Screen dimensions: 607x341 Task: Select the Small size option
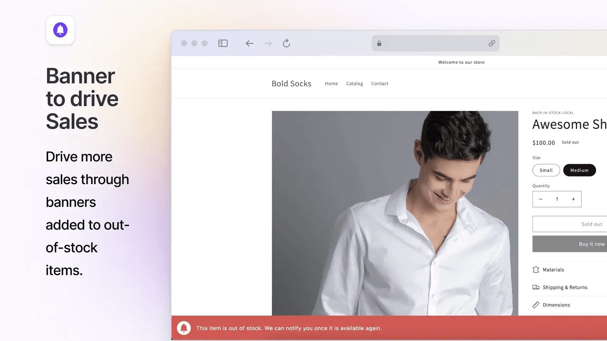[x=546, y=170]
